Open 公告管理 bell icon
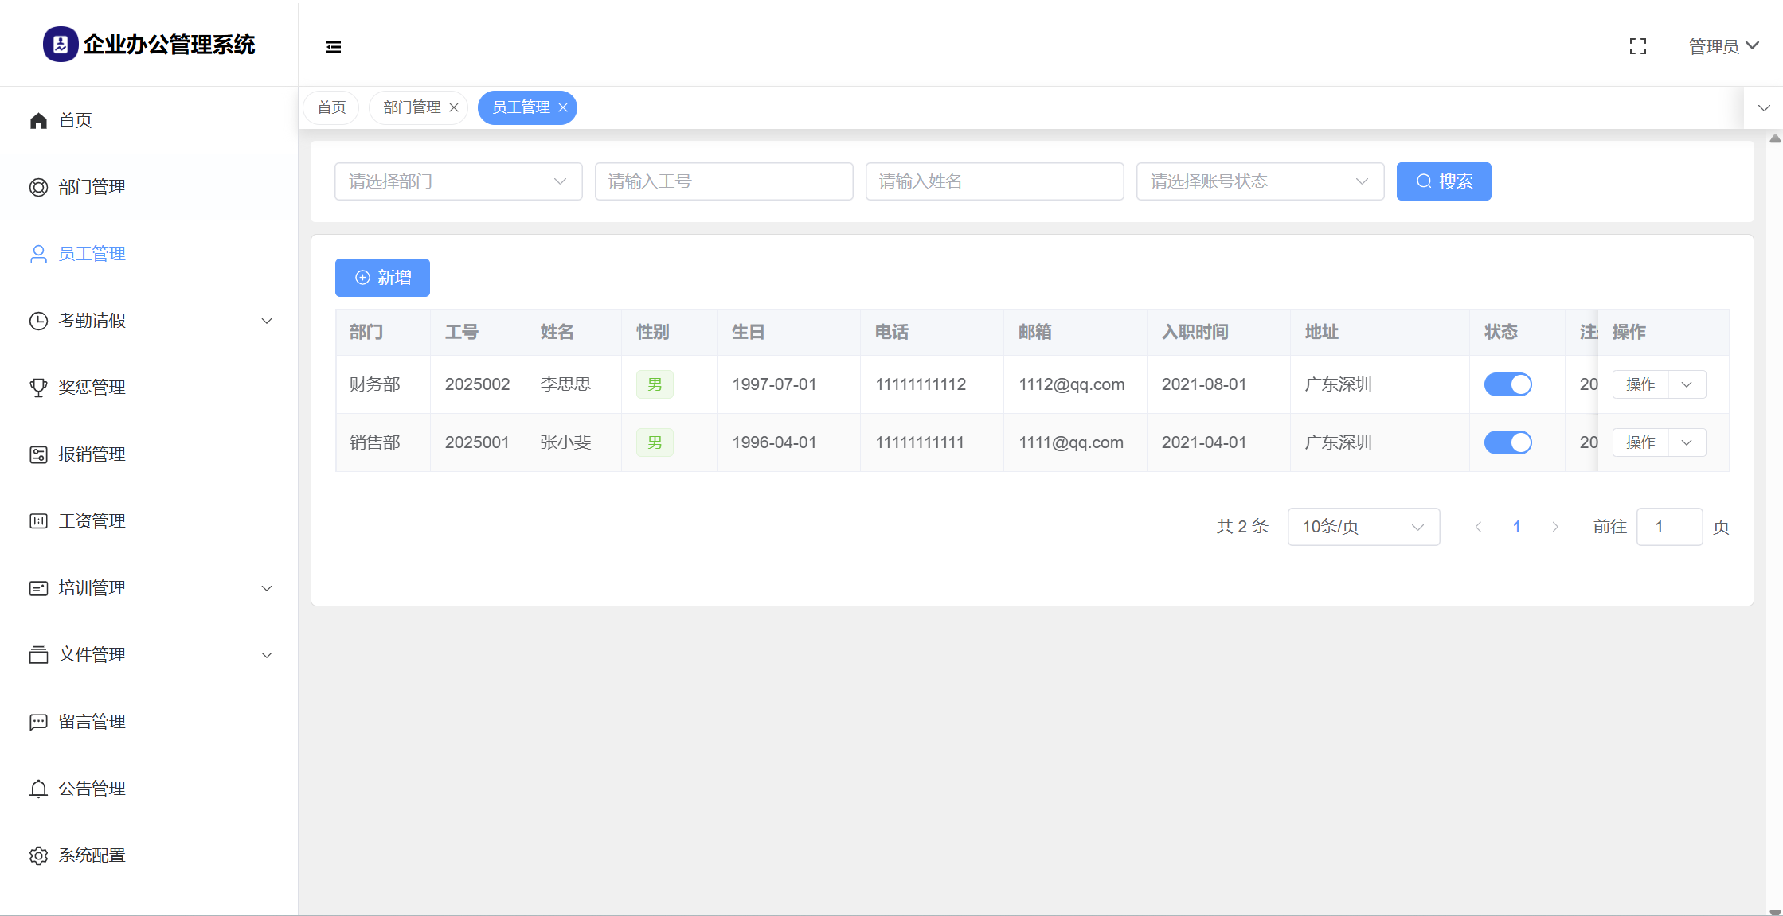The width and height of the screenshot is (1783, 916). coord(38,789)
